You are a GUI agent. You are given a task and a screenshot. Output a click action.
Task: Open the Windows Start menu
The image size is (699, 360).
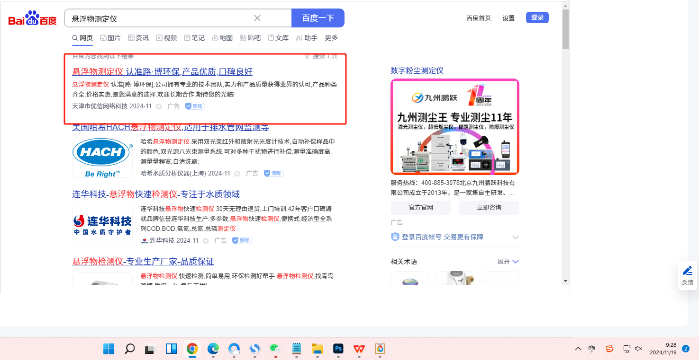109,349
